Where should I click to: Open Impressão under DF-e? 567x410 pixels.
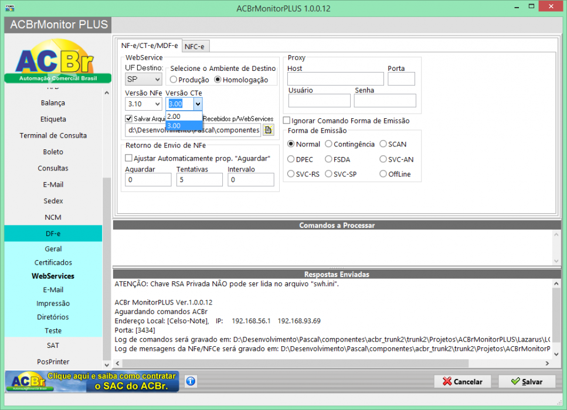click(53, 303)
